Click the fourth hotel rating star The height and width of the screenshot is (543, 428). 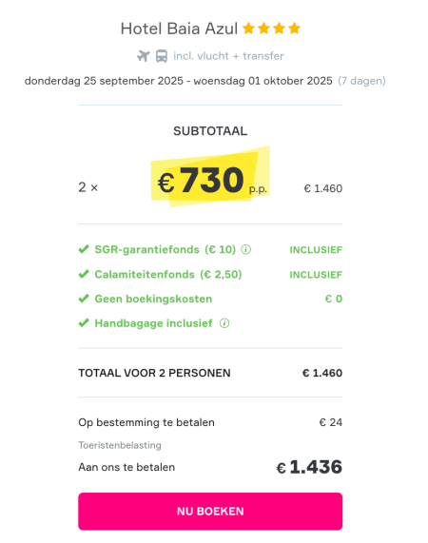294,29
